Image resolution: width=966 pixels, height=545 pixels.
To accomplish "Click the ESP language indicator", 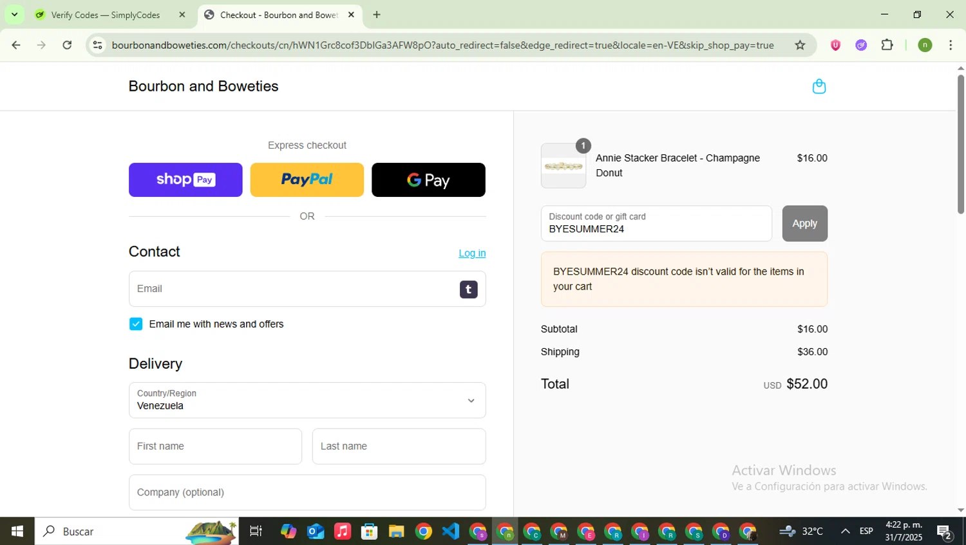I will point(866,531).
